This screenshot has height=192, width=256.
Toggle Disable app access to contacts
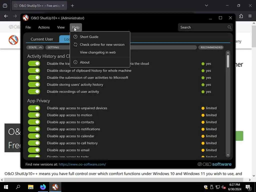click(34, 122)
